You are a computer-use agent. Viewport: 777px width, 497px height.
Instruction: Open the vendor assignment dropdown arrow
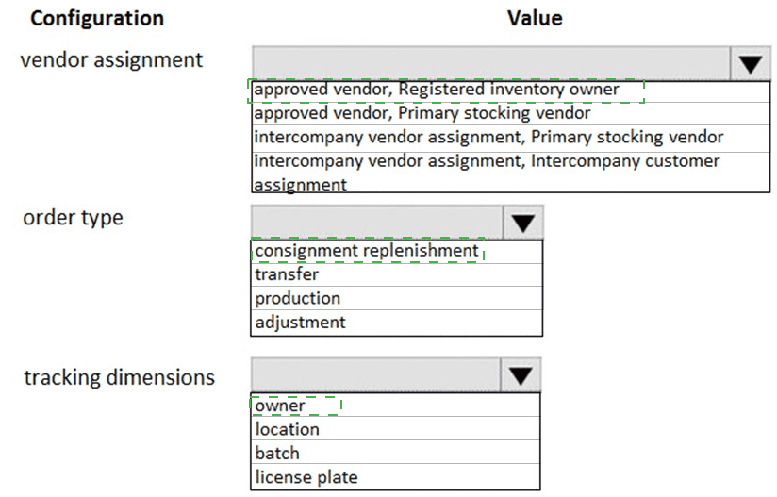click(750, 64)
